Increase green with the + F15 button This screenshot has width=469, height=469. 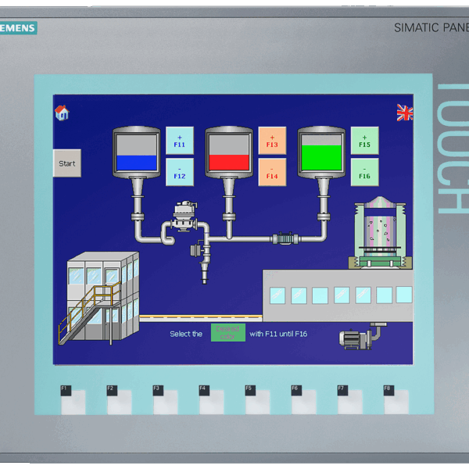coord(364,140)
